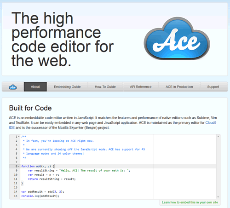Click the small Ace logo in navigation bar
Screen dimensions: 230x208
13,87
